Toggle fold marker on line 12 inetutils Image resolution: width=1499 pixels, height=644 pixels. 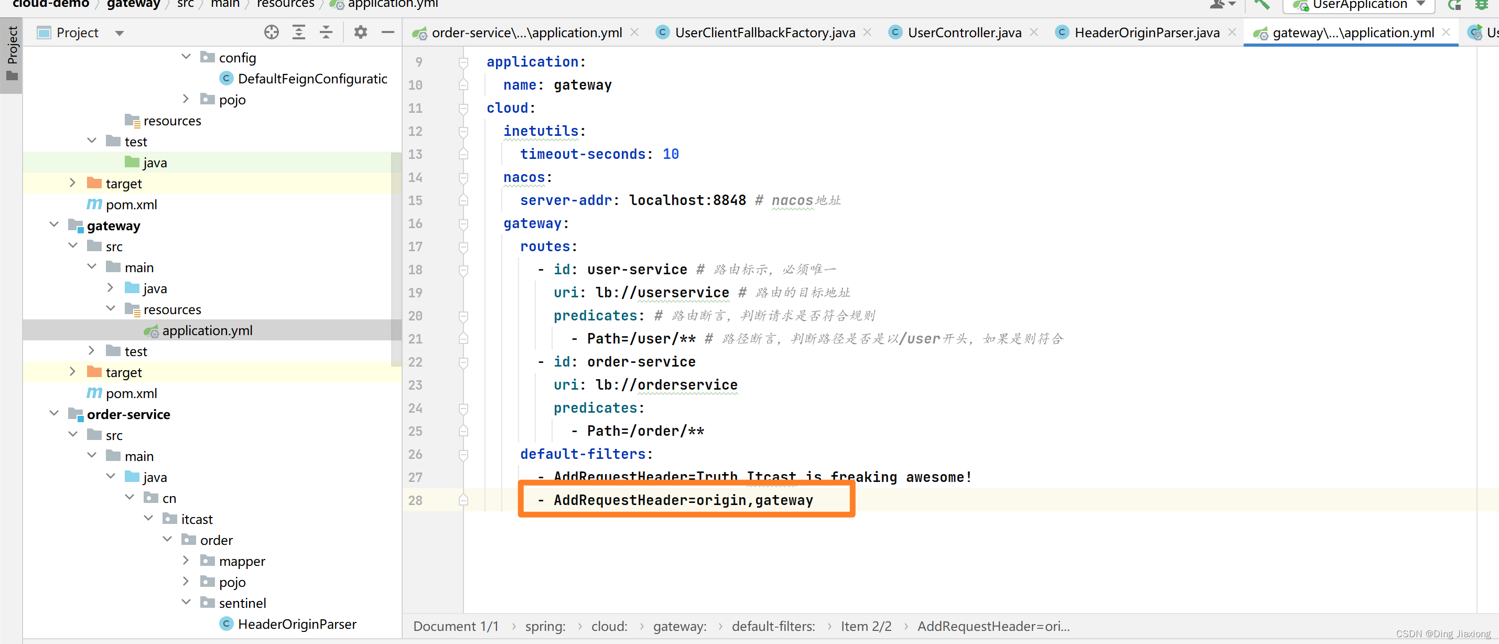point(463,131)
